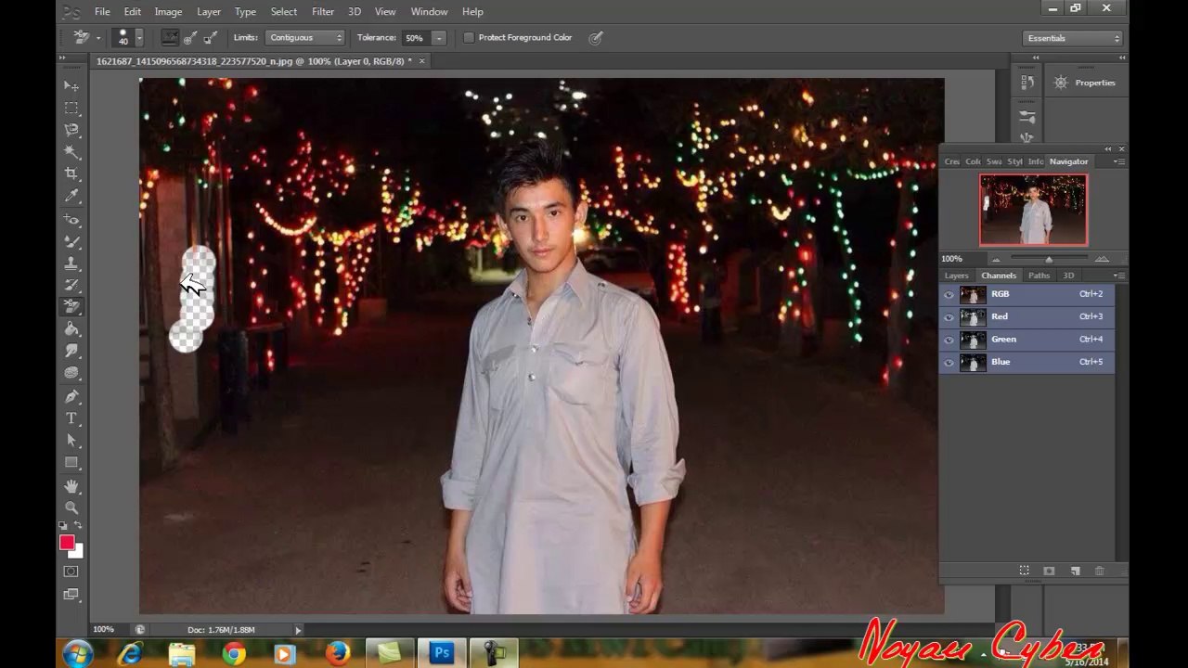
Task: Open the Image menu
Action: tap(168, 11)
